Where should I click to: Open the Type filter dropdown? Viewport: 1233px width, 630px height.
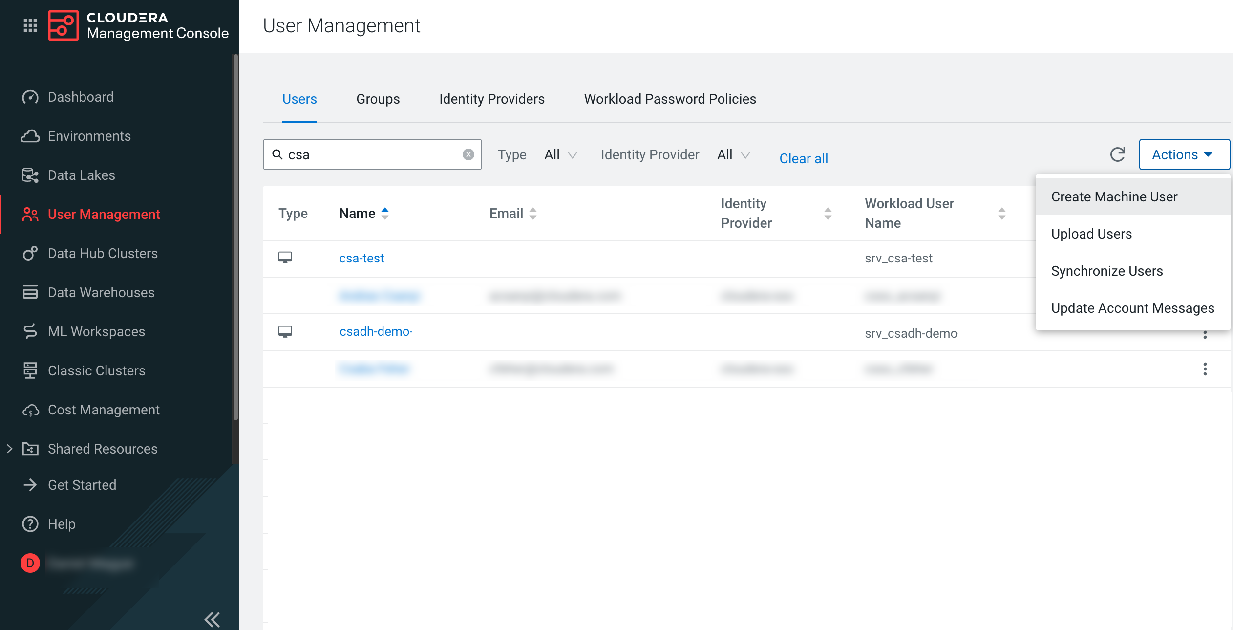[x=560, y=155]
